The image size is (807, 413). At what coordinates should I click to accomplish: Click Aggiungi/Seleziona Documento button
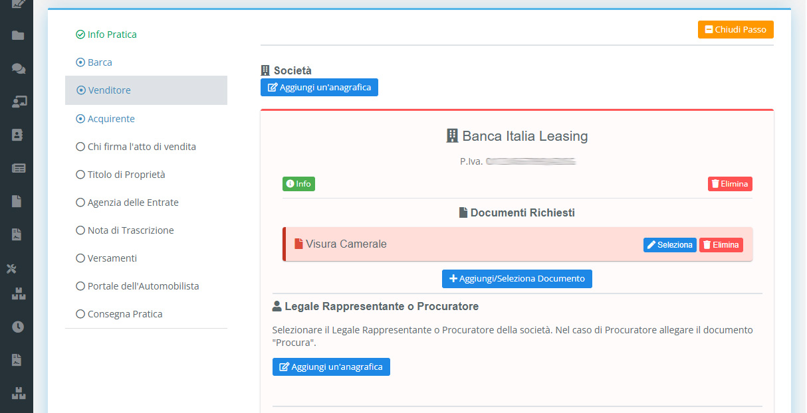[x=517, y=279]
